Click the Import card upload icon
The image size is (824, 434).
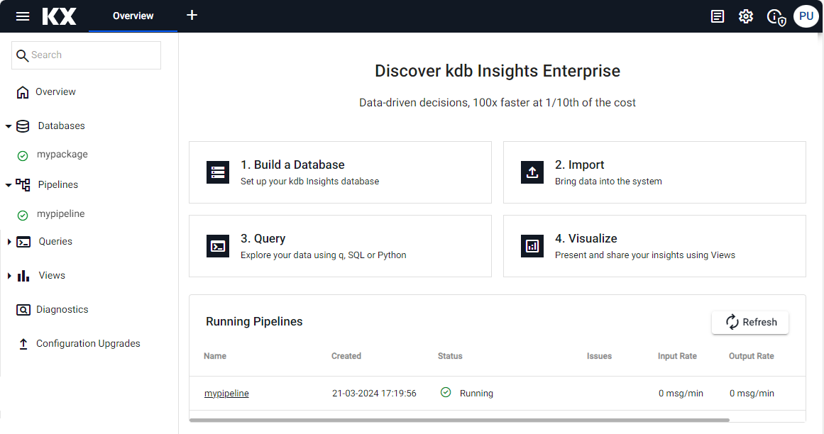point(532,172)
